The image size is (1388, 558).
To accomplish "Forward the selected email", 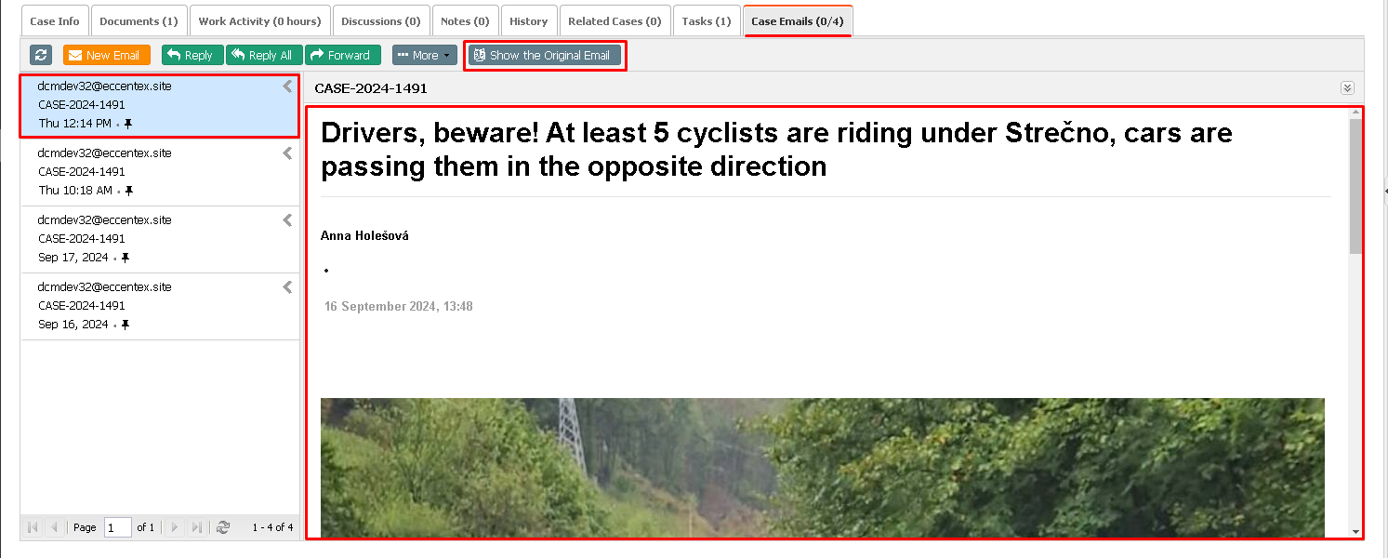I will point(342,55).
